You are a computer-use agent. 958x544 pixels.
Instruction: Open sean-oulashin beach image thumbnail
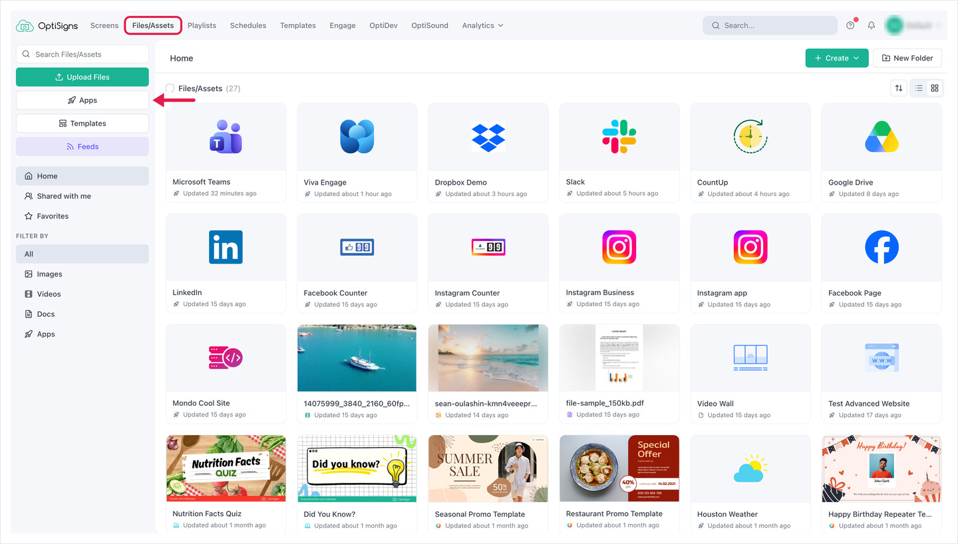pyautogui.click(x=488, y=358)
